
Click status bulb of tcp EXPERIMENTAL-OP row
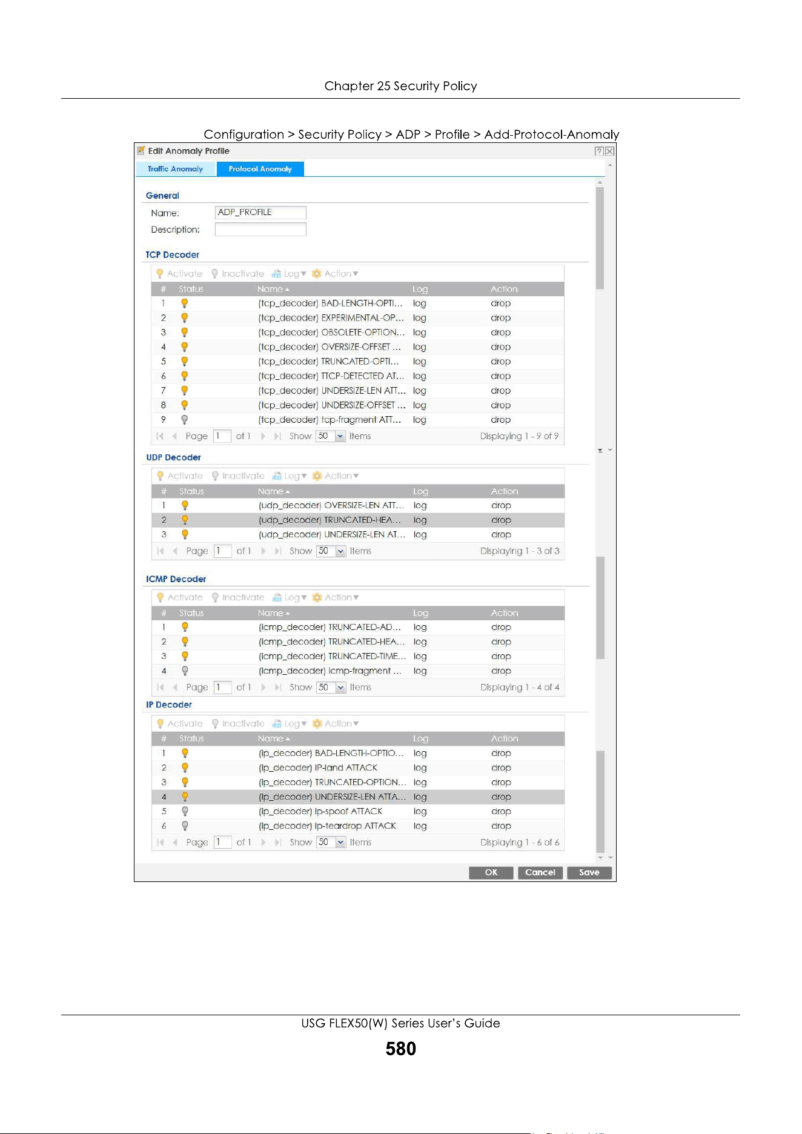pyautogui.click(x=184, y=318)
